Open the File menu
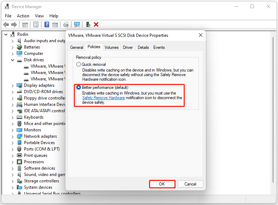Image resolution: width=278 pixels, height=205 pixels. 8,16
